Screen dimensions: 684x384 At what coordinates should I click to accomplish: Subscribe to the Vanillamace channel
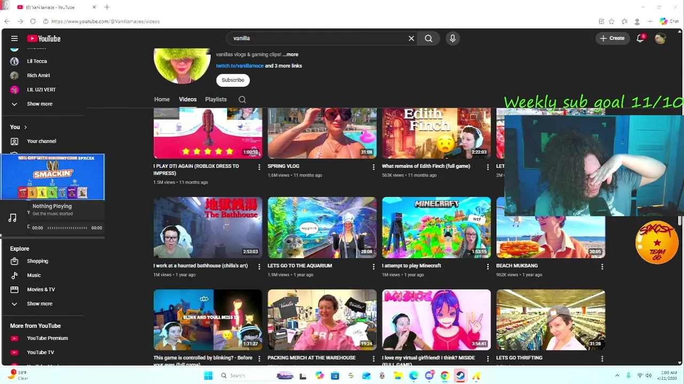[233, 80]
